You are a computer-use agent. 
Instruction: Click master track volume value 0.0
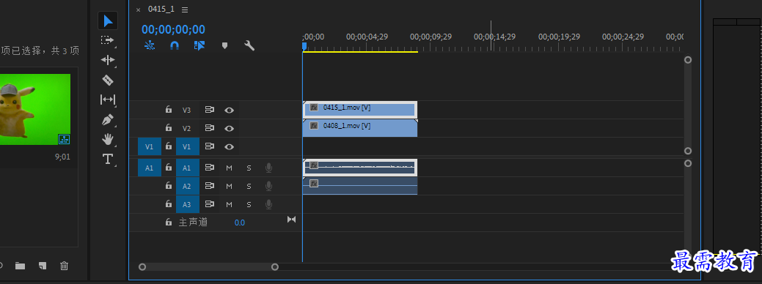tap(240, 223)
